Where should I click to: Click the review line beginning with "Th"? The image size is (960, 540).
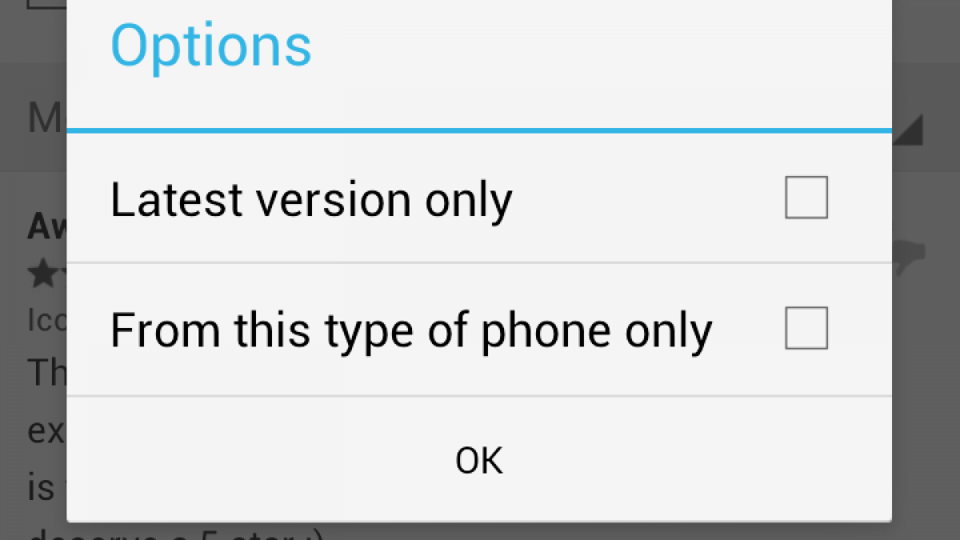(x=47, y=371)
